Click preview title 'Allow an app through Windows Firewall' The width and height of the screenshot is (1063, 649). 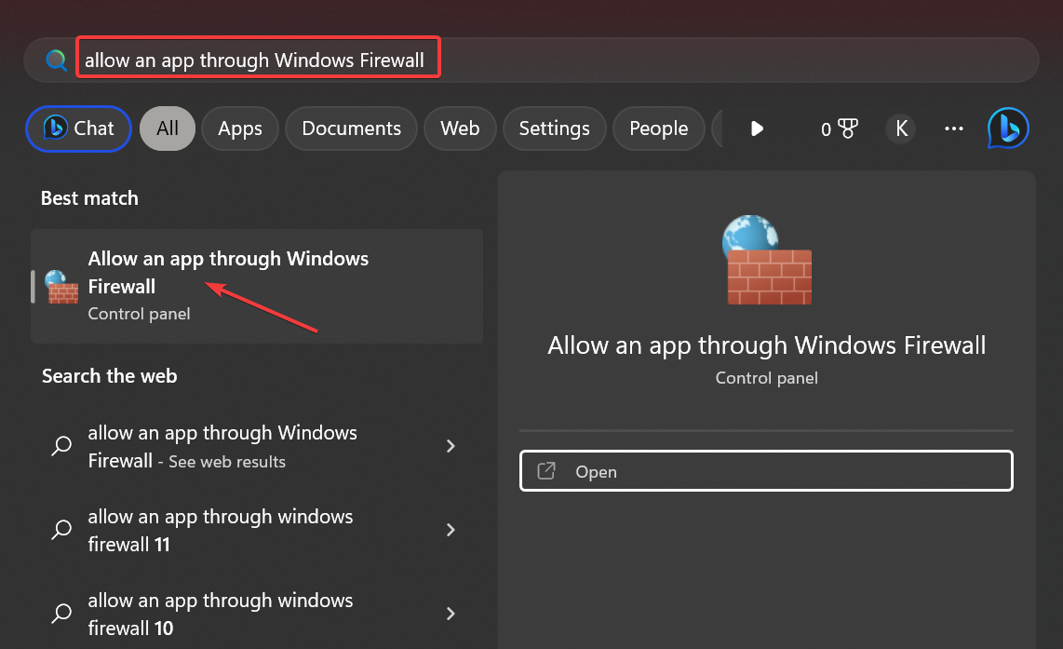(x=767, y=345)
